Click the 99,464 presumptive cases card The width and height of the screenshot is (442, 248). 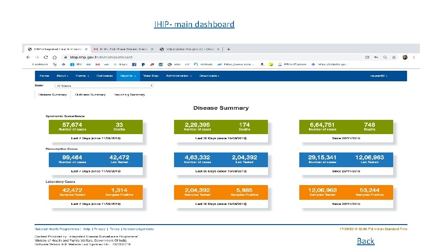click(x=96, y=164)
